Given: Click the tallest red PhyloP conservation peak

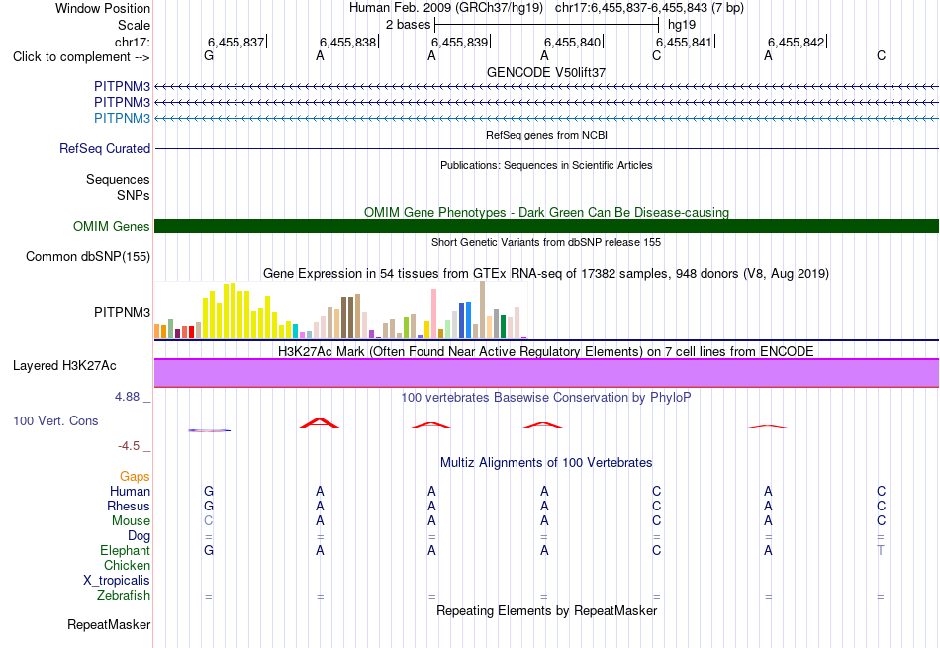Looking at the screenshot, I should (x=320, y=423).
